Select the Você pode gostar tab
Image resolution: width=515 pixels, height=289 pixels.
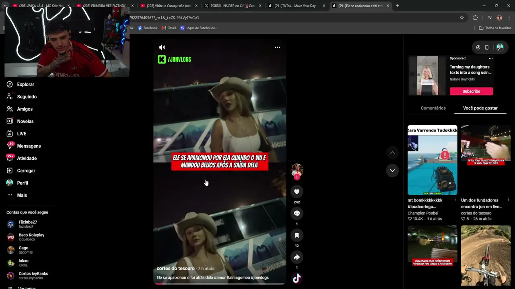480,108
